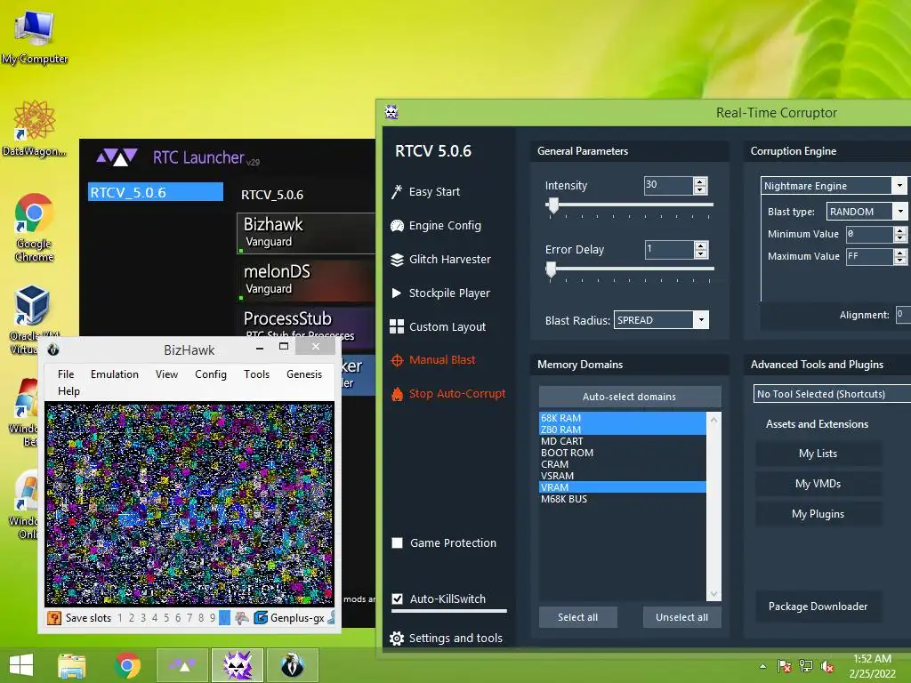Screen dimensions: 911x683
Task: Open Engine Config gauge icon
Action: pos(397,226)
